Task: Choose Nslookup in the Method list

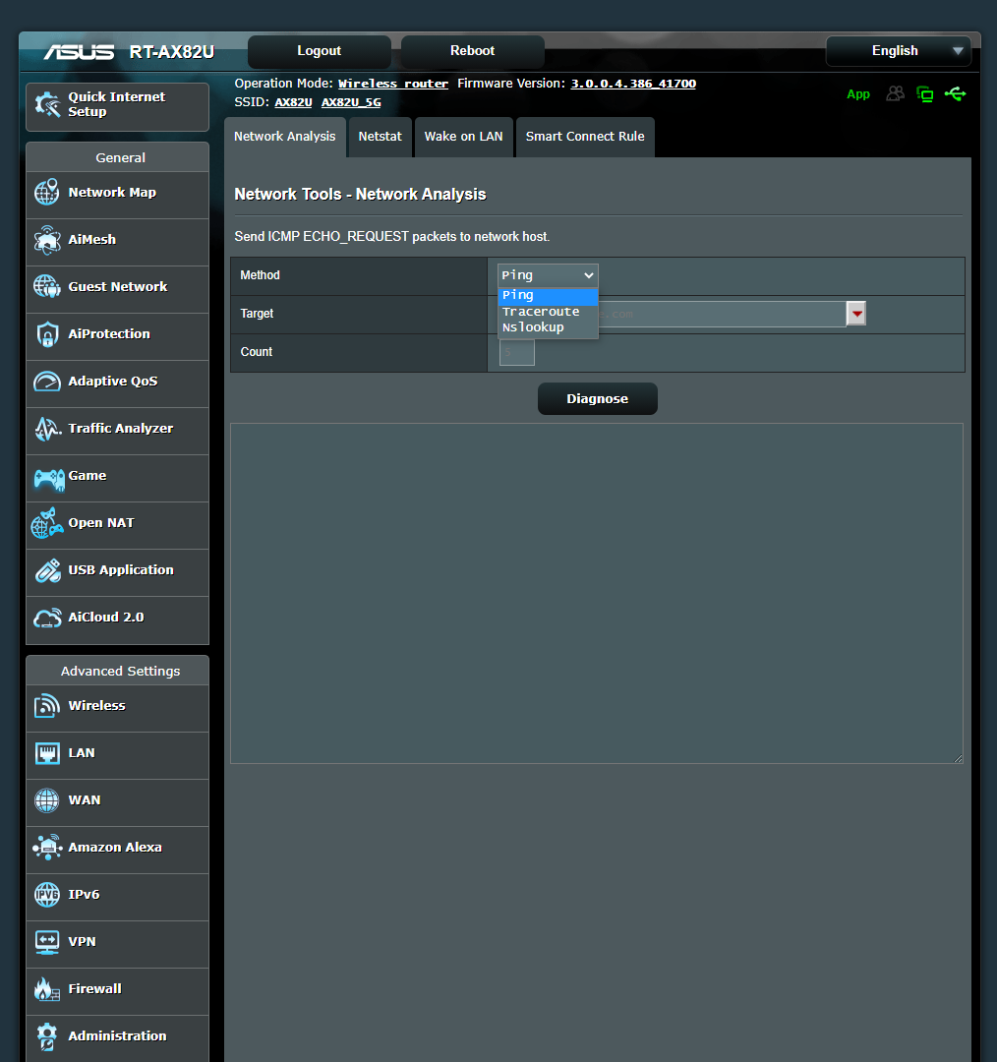Action: click(x=548, y=327)
